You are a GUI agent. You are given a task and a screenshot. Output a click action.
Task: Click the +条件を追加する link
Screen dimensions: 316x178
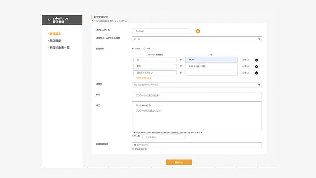(143, 78)
